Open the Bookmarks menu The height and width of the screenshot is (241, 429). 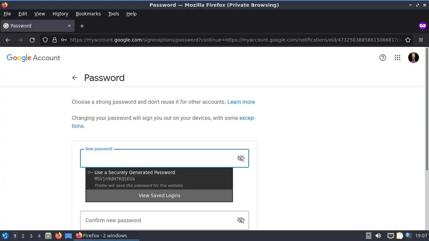[88, 14]
